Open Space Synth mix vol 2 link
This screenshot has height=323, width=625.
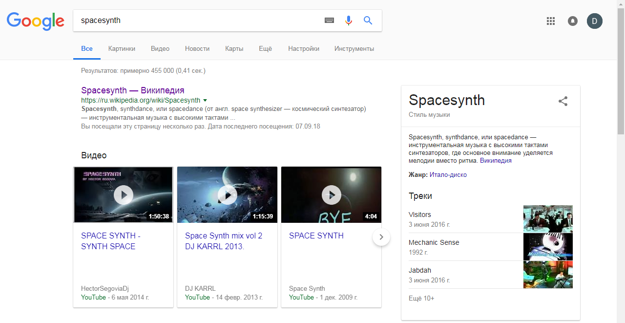[x=224, y=241]
